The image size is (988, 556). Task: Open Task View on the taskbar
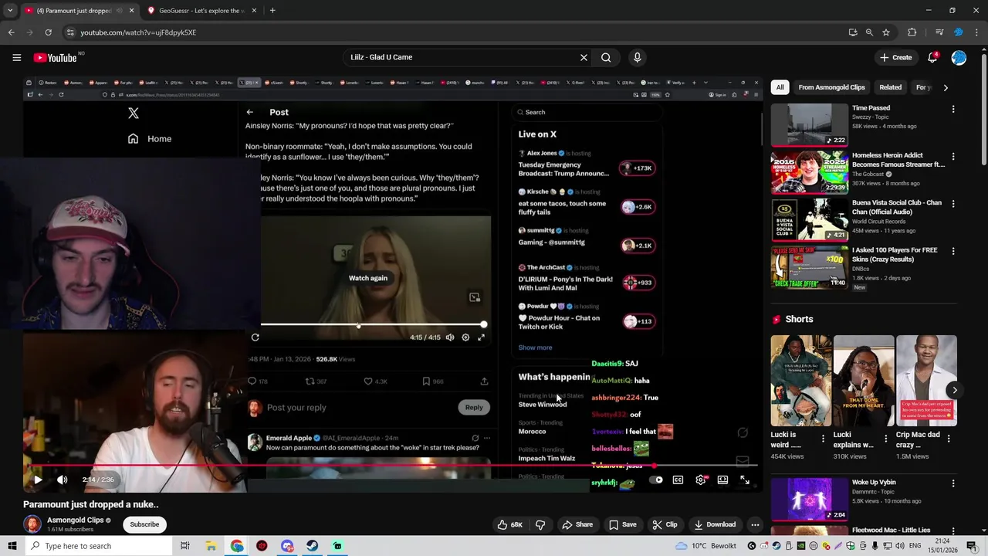185,546
